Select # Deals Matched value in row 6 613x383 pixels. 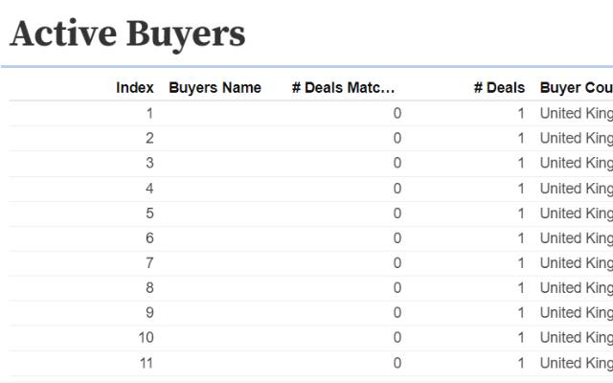[x=397, y=237]
